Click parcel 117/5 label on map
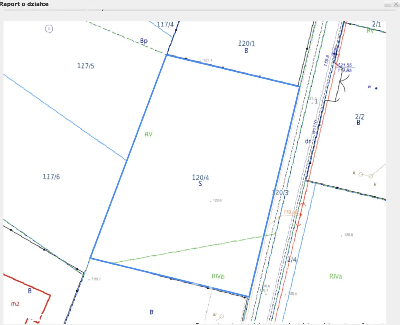This screenshot has height=325, width=400. [86, 66]
